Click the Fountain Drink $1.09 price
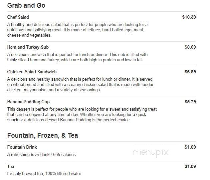The width and height of the screenshot is (210, 180). point(190,147)
